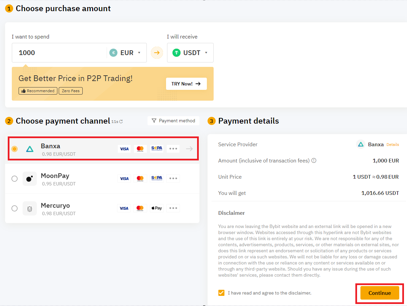Click the Mastercard icon in MoonPay row
This screenshot has width=407, height=306.
click(140, 178)
